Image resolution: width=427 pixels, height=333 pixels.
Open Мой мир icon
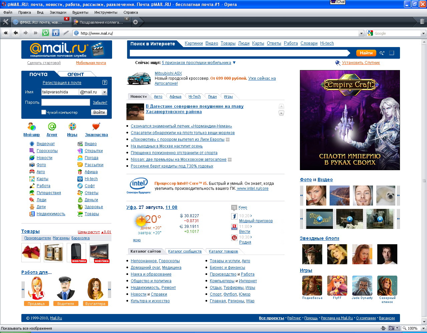coord(32,127)
